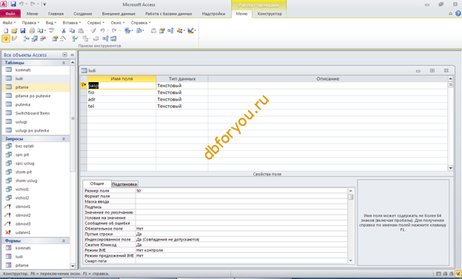Image resolution: width=462 pixels, height=279 pixels.
Task: Switch to the Внешние данные ribbon tab
Action: click(x=118, y=13)
